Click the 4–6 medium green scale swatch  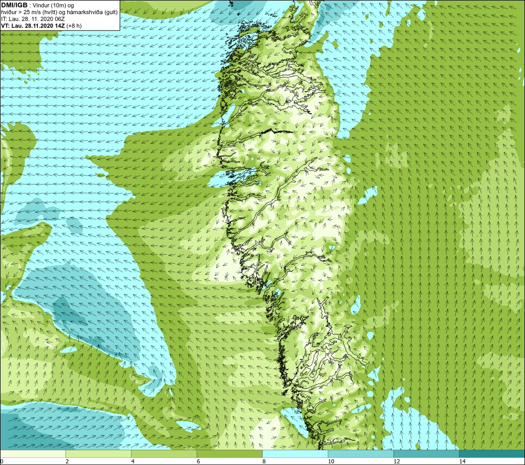[164, 454]
